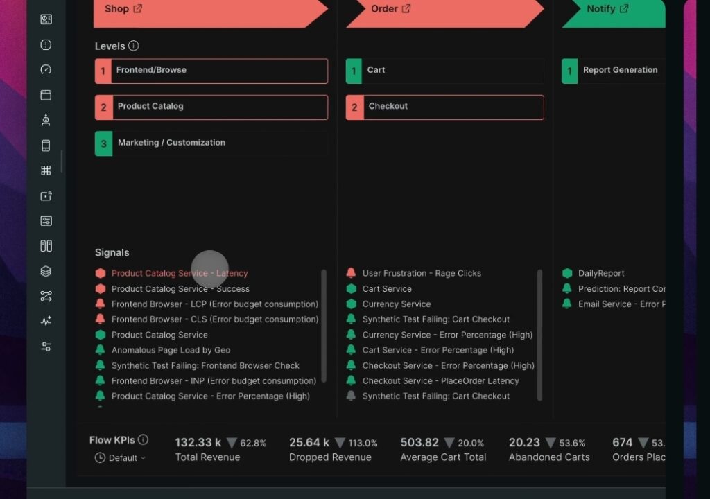Select the Shop flow header
The image size is (710, 499).
tap(117, 9)
